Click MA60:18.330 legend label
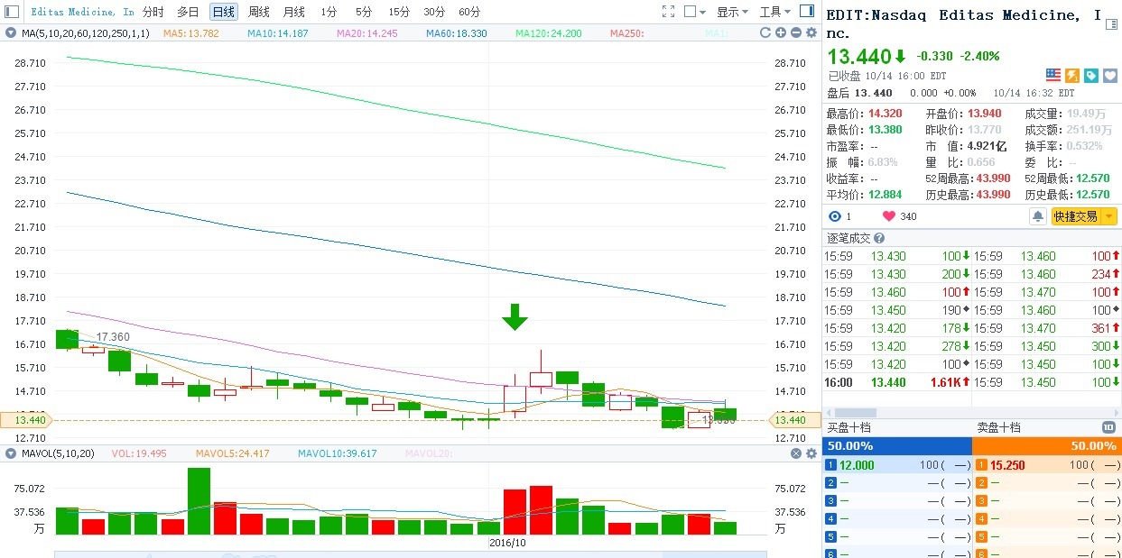Viewport: 1122px width, 558px height. pyautogui.click(x=456, y=33)
